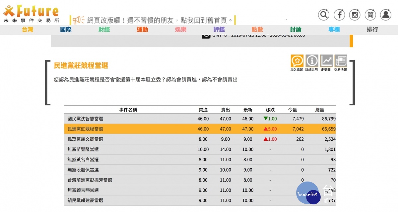Image resolution: width=398 pixels, height=212 pixels.
Task: Click the megaphone announcement icon
Action: (79, 20)
